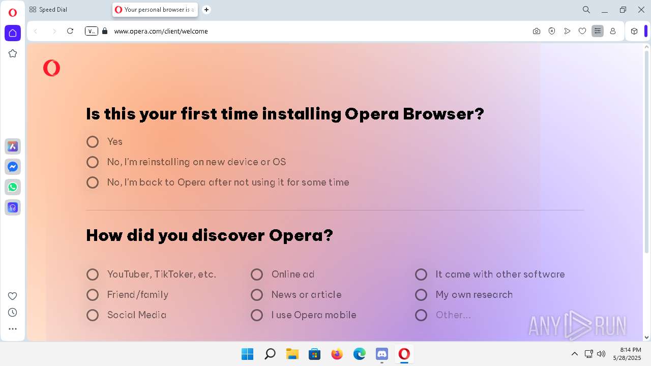Open the profile account icon

pos(613,31)
